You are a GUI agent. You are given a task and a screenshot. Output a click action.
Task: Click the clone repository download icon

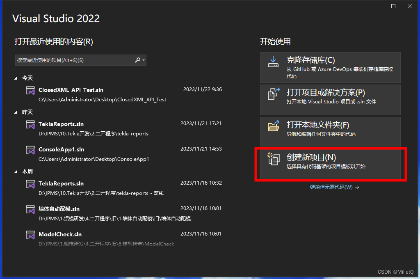[273, 62]
